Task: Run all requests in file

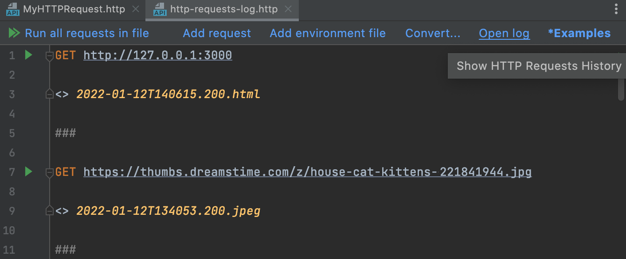Action: point(79,33)
